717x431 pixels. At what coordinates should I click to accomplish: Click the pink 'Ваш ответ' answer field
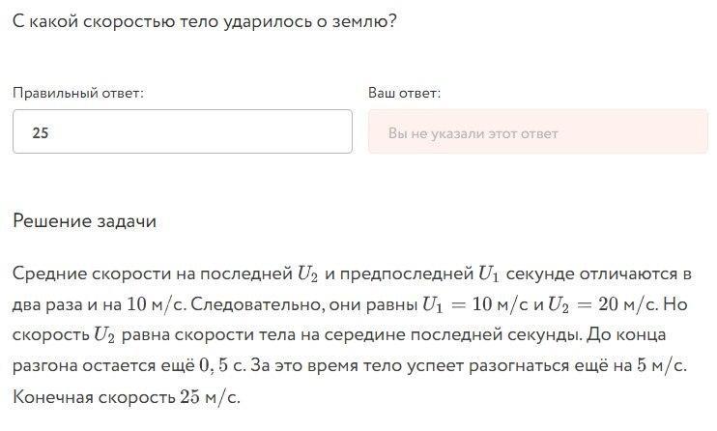pyautogui.click(x=537, y=131)
